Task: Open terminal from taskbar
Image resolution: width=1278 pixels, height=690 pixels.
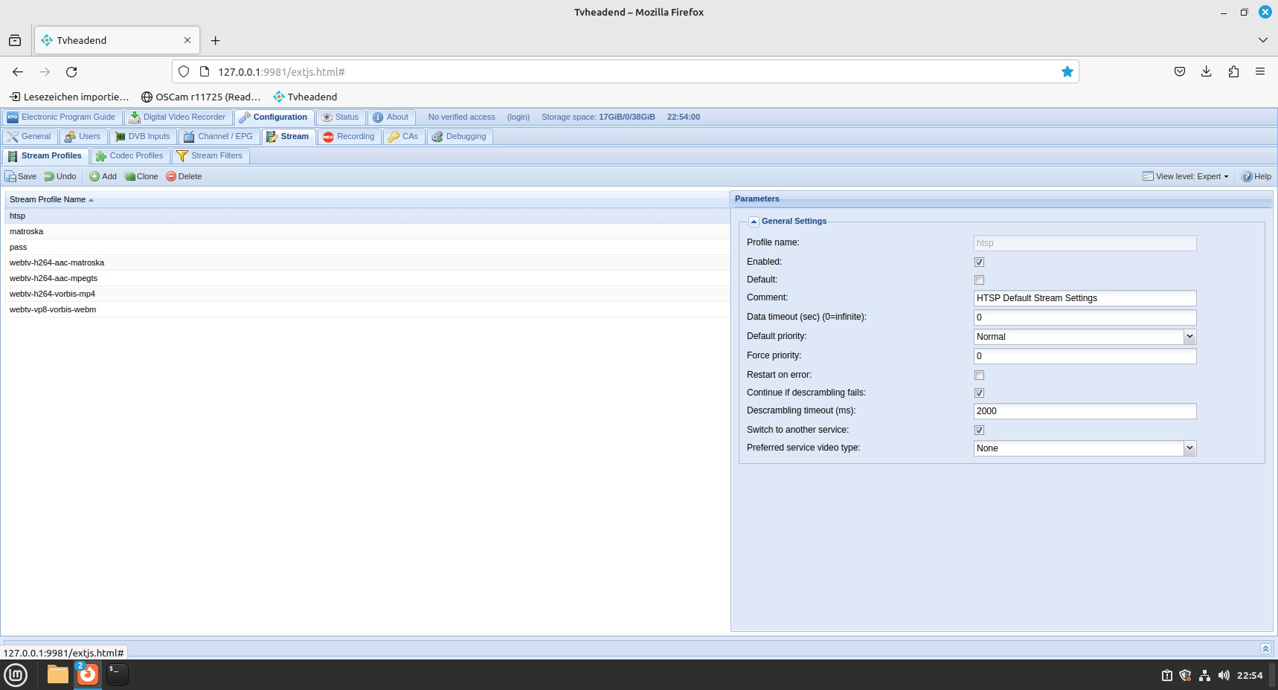Action: pos(117,674)
